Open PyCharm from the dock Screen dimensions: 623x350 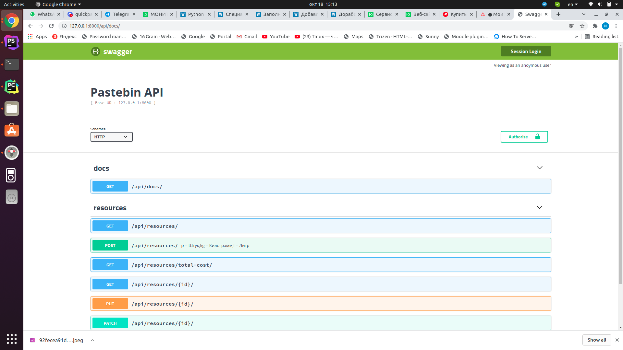tap(12, 87)
